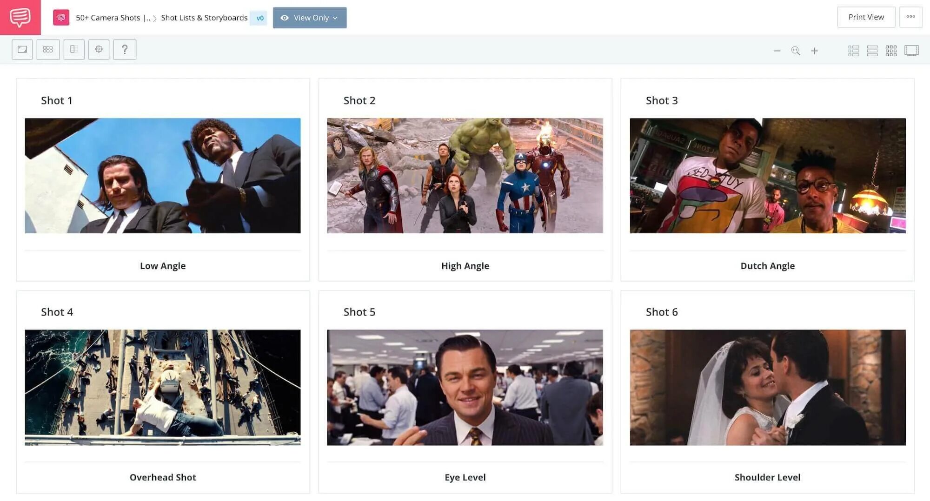Viewport: 930px width, 501px height.
Task: Click the 'Shot 3' title
Action: pyautogui.click(x=662, y=100)
